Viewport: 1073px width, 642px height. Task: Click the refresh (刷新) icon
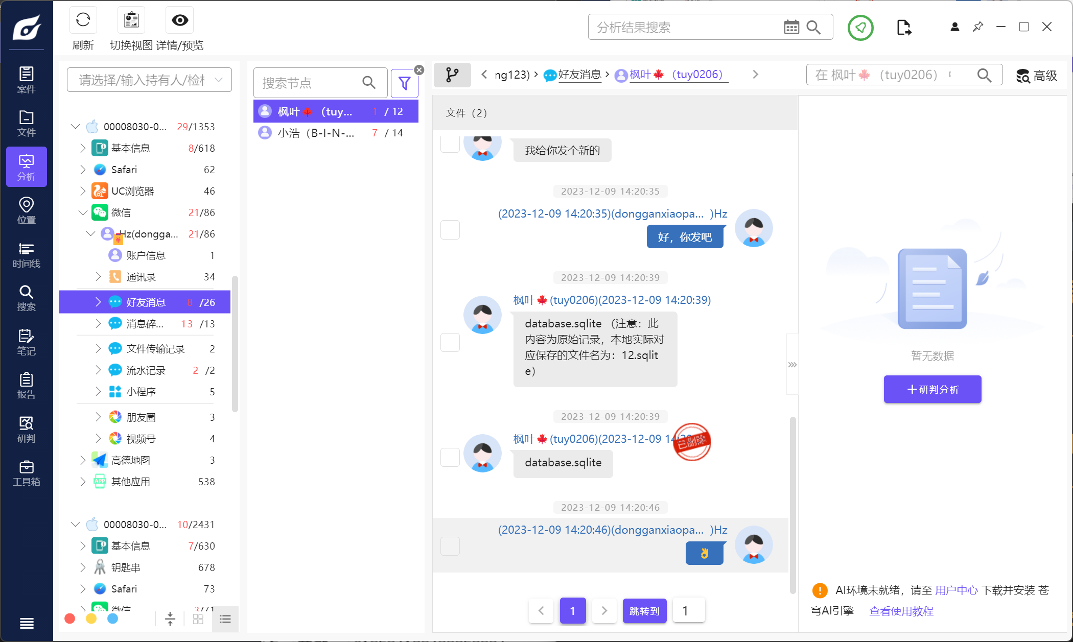pyautogui.click(x=83, y=20)
